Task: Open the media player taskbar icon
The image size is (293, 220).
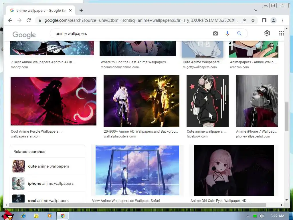Action: pos(50,216)
